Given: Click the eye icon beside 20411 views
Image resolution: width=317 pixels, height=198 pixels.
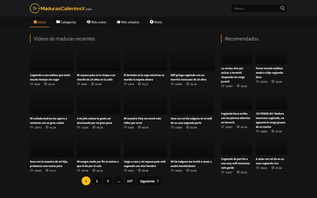Looking at the screenshot, I should pos(258,168).
